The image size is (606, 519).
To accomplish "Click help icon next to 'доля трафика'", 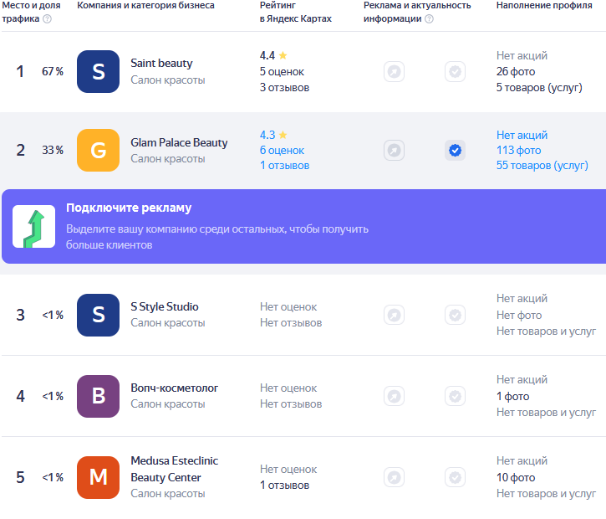I will (x=47, y=19).
